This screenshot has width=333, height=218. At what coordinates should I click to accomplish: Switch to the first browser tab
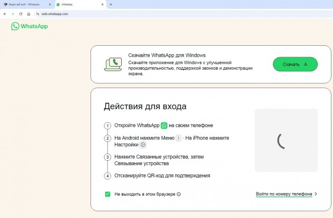pyautogui.click(x=27, y=5)
